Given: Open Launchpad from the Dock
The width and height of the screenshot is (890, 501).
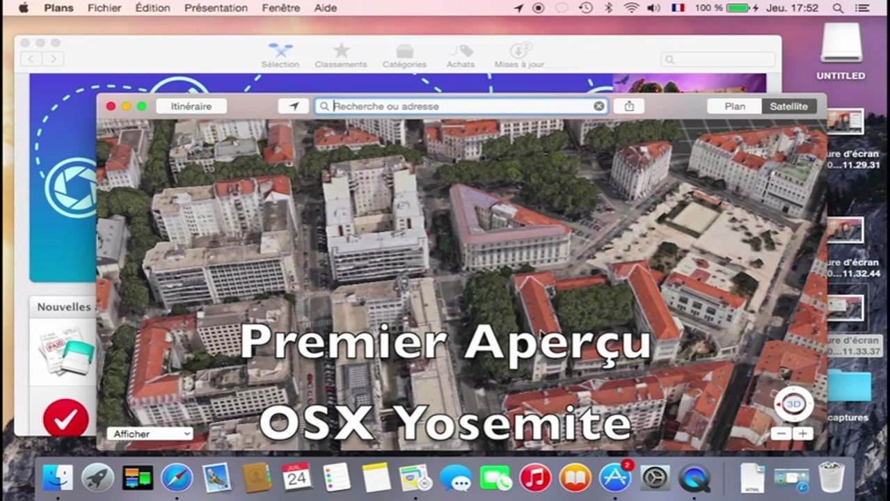Looking at the screenshot, I should [x=97, y=477].
